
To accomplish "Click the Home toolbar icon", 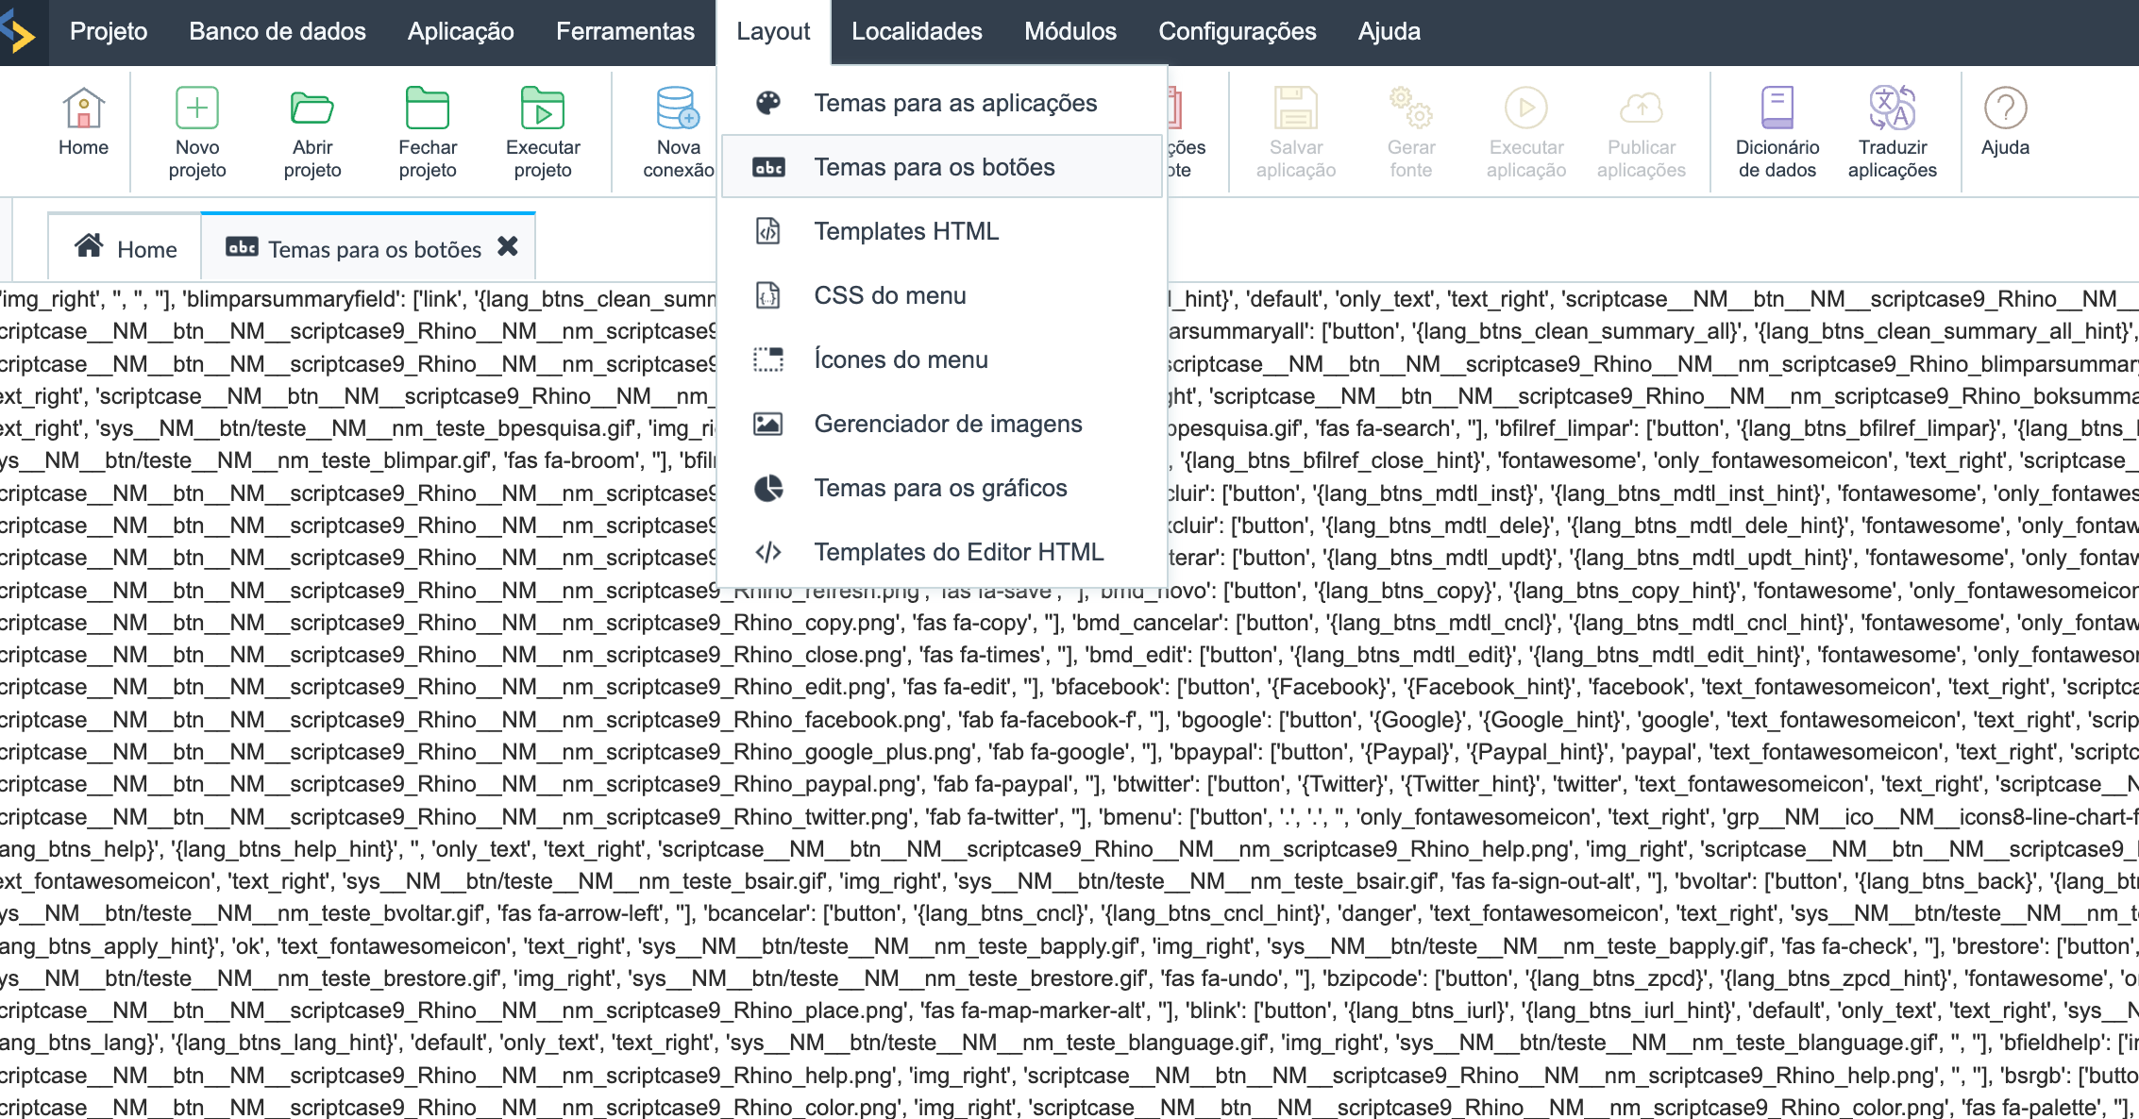I will pos(83,109).
